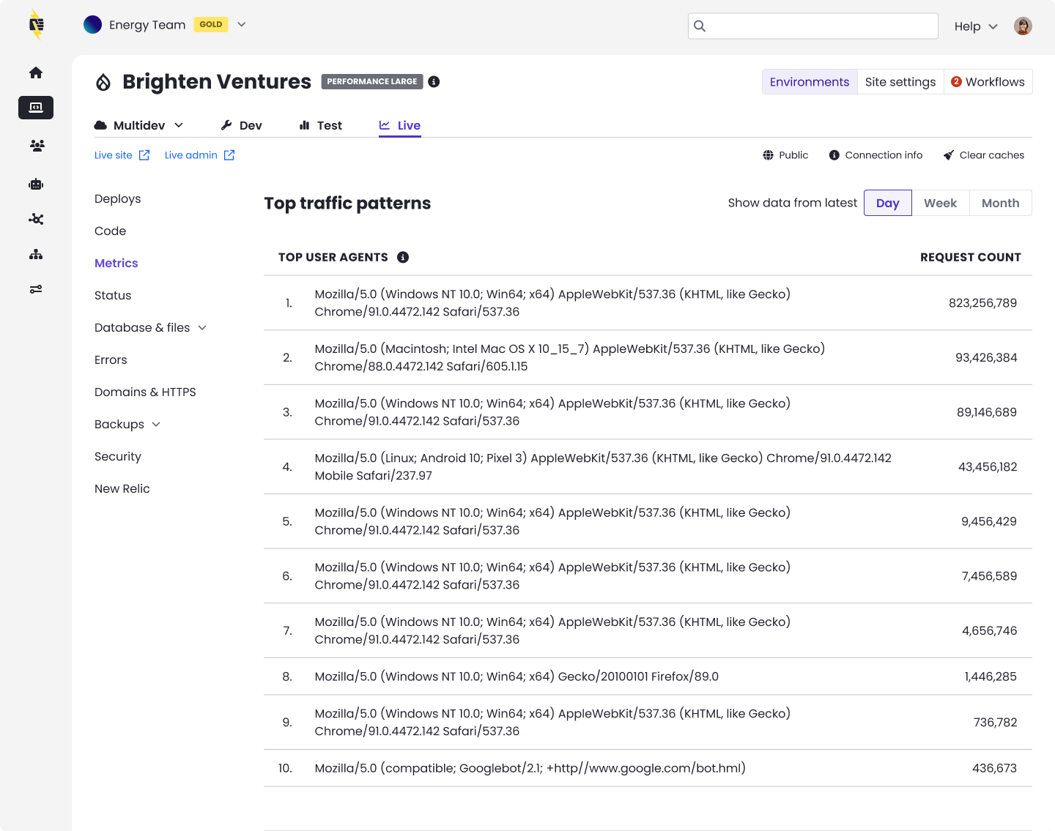The width and height of the screenshot is (1055, 831).
Task: Expand Database & files submenu chevron
Action: point(202,328)
